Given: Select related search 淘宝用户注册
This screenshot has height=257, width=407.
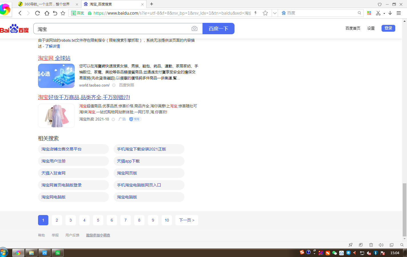Looking at the screenshot, I should (x=73, y=161).
